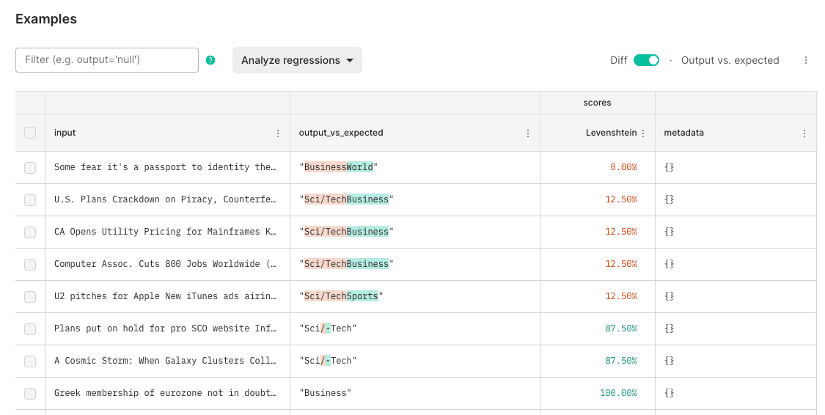Click into the Filter input field
825x415 pixels.
107,60
